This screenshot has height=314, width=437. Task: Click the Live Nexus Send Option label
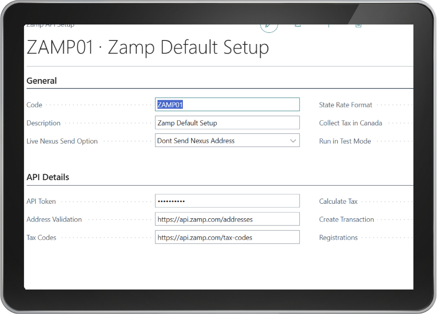click(62, 141)
